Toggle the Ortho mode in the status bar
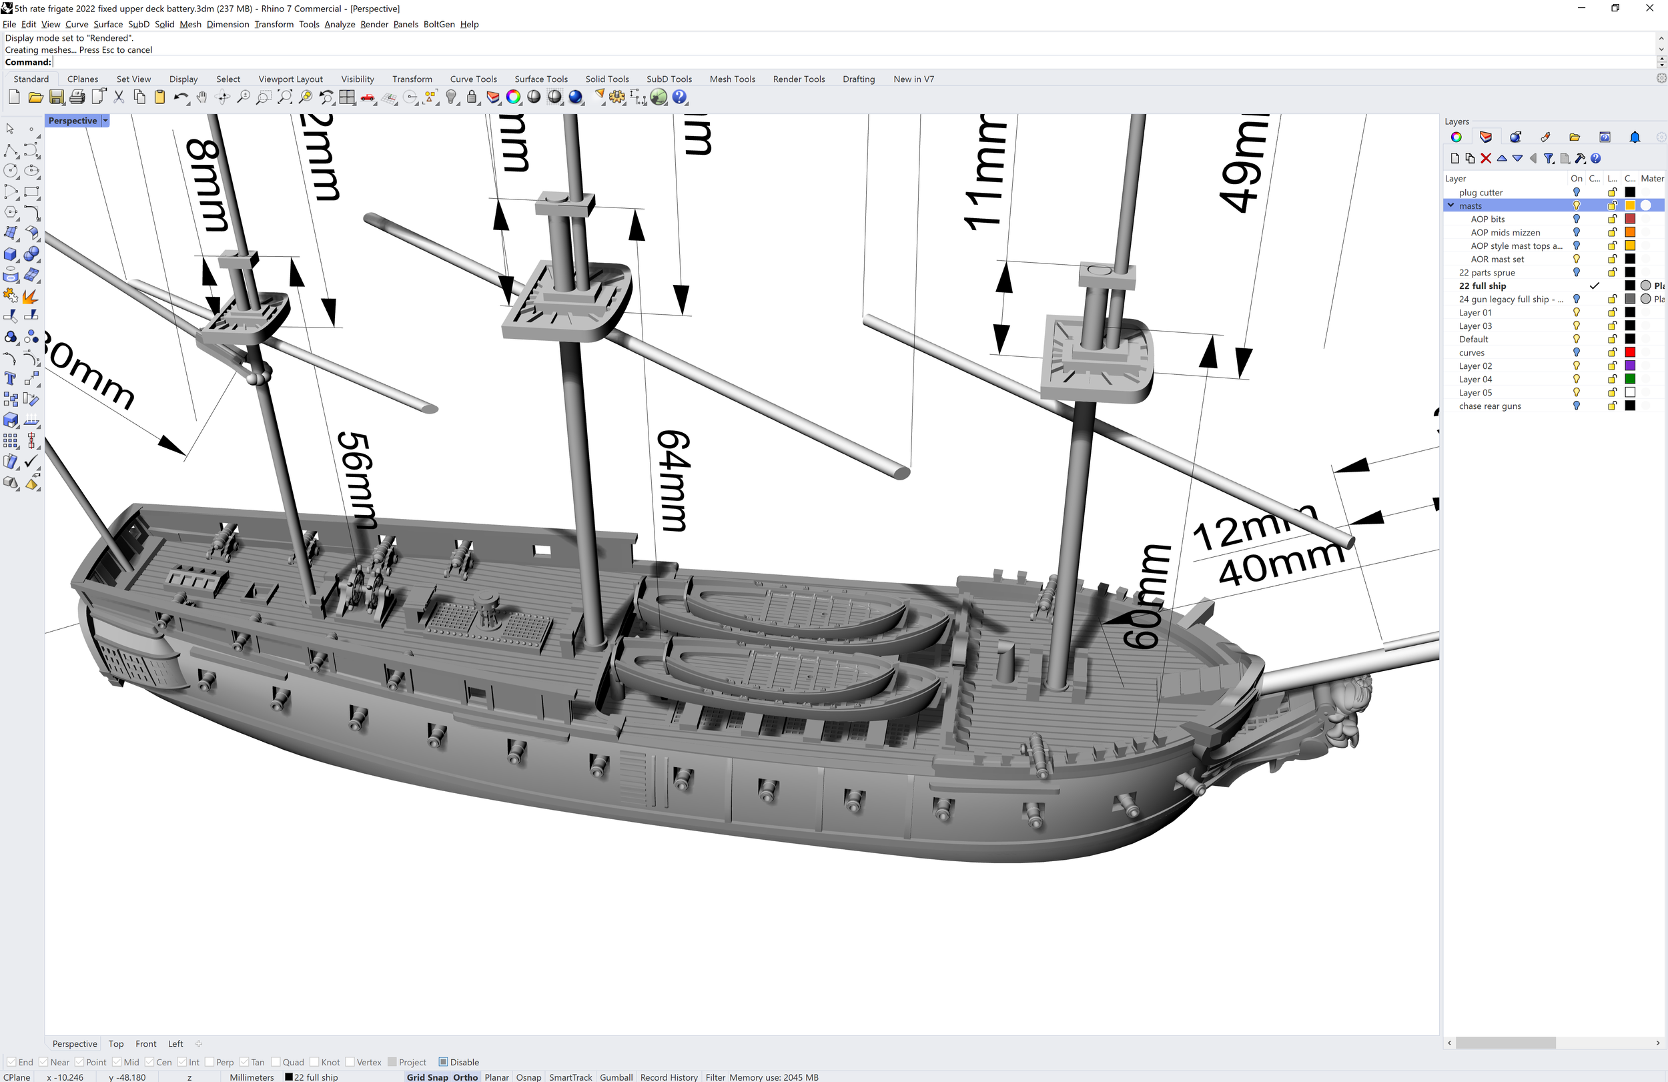1668x1082 pixels. pyautogui.click(x=464, y=1077)
